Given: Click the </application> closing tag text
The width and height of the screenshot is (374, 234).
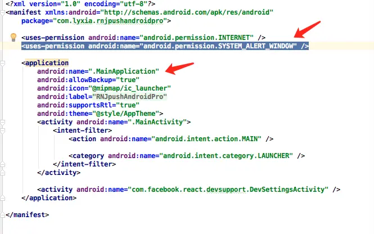Looking at the screenshot, I should (x=49, y=198).
